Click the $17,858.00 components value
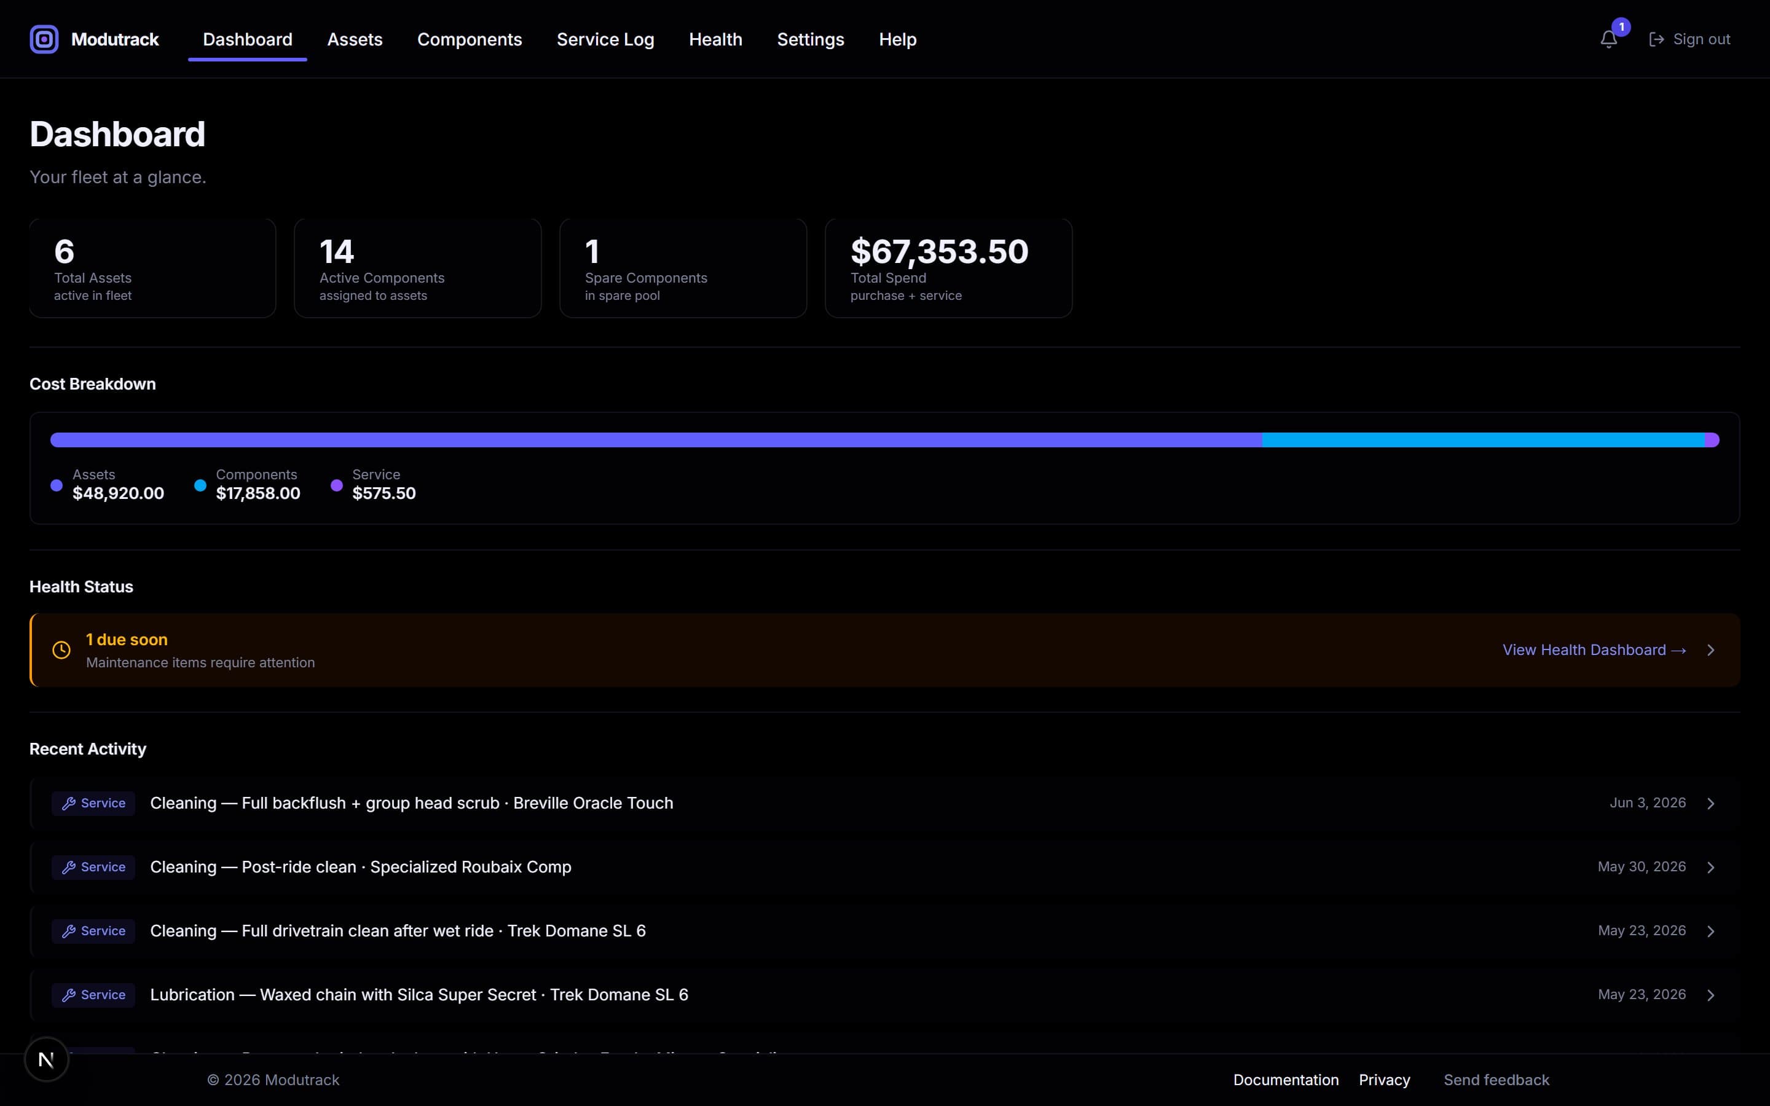The height and width of the screenshot is (1106, 1770). pyautogui.click(x=258, y=493)
